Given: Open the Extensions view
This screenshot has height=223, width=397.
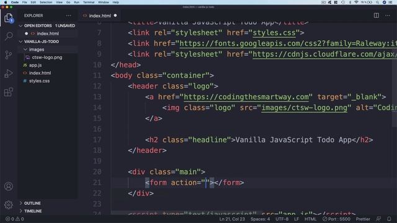Looking at the screenshot, I should point(9,92).
